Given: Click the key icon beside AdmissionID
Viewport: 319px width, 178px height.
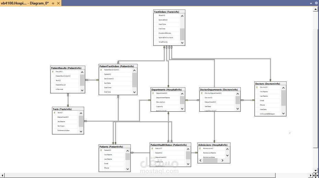Looking at the screenshot, I should [x=200, y=148].
